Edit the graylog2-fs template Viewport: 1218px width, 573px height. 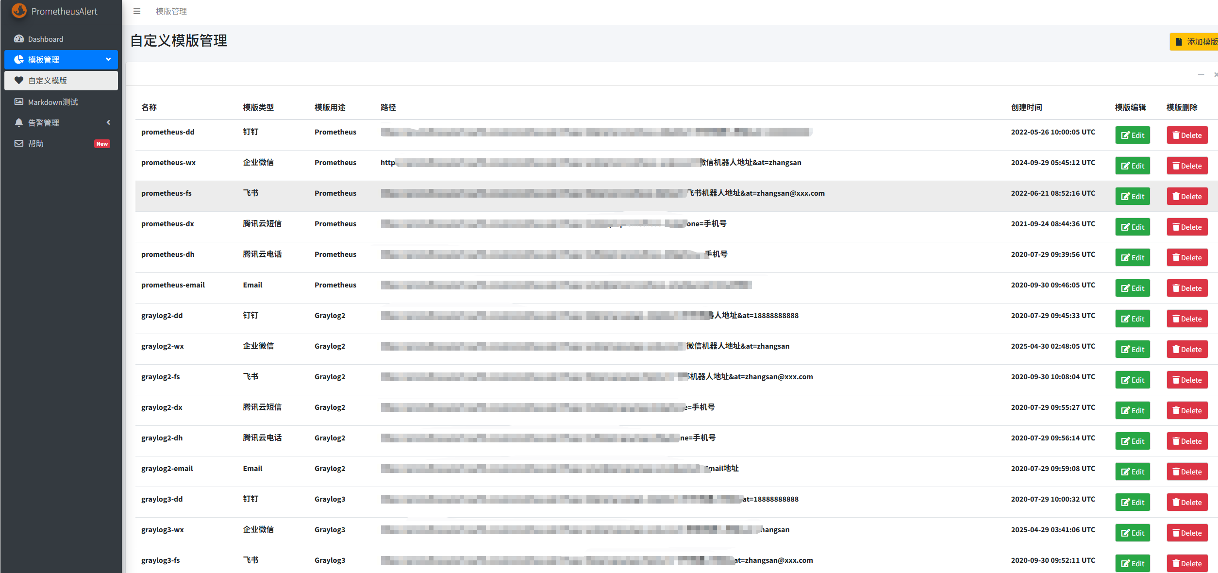tap(1133, 380)
